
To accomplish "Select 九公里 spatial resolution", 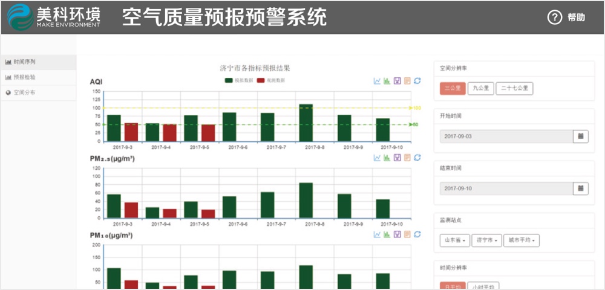I will coord(480,88).
